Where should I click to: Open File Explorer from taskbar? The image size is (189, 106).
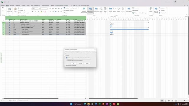tap(89, 104)
